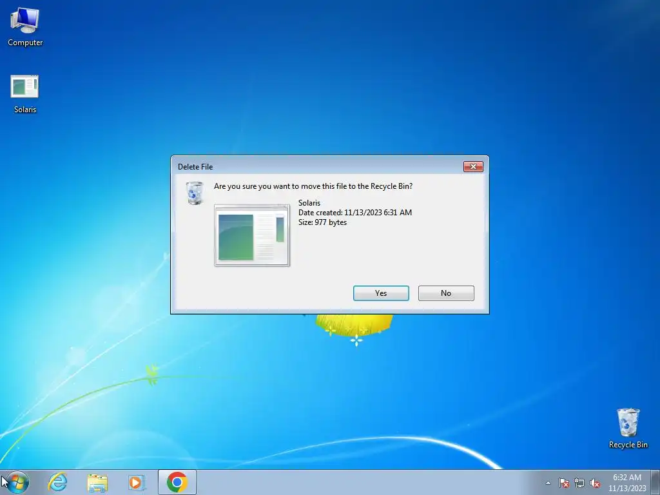Open Action Center flag icon
Viewport: 660px width, 495px height.
tap(563, 483)
